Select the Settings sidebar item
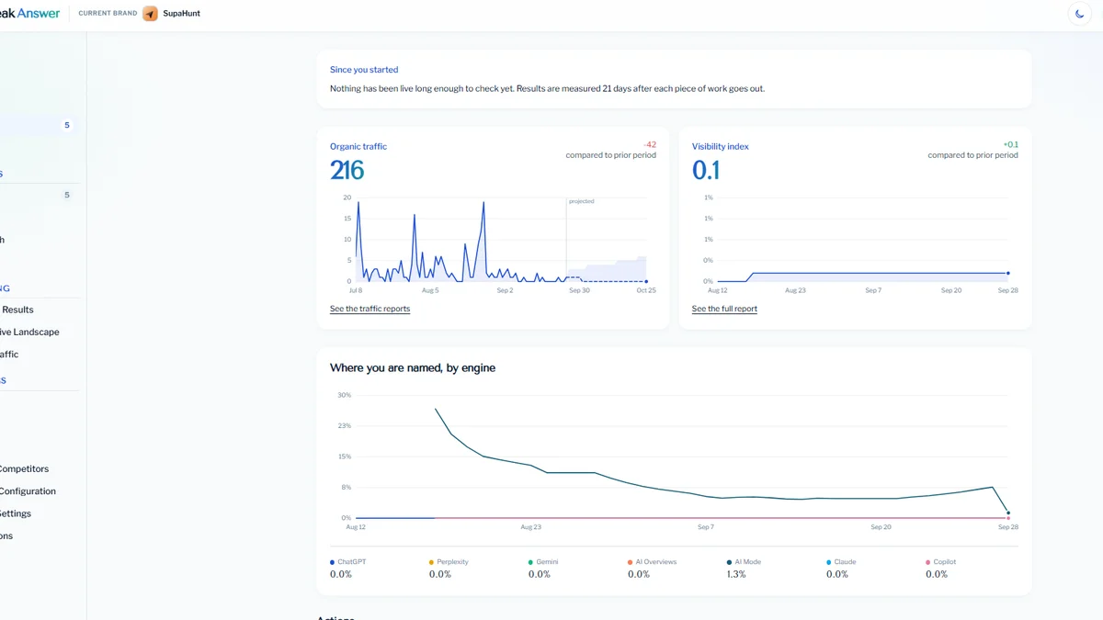The width and height of the screenshot is (1103, 620). point(16,513)
